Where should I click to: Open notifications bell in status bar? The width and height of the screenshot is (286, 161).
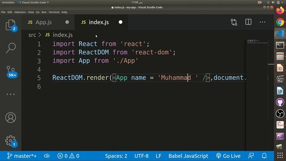[x=264, y=156]
